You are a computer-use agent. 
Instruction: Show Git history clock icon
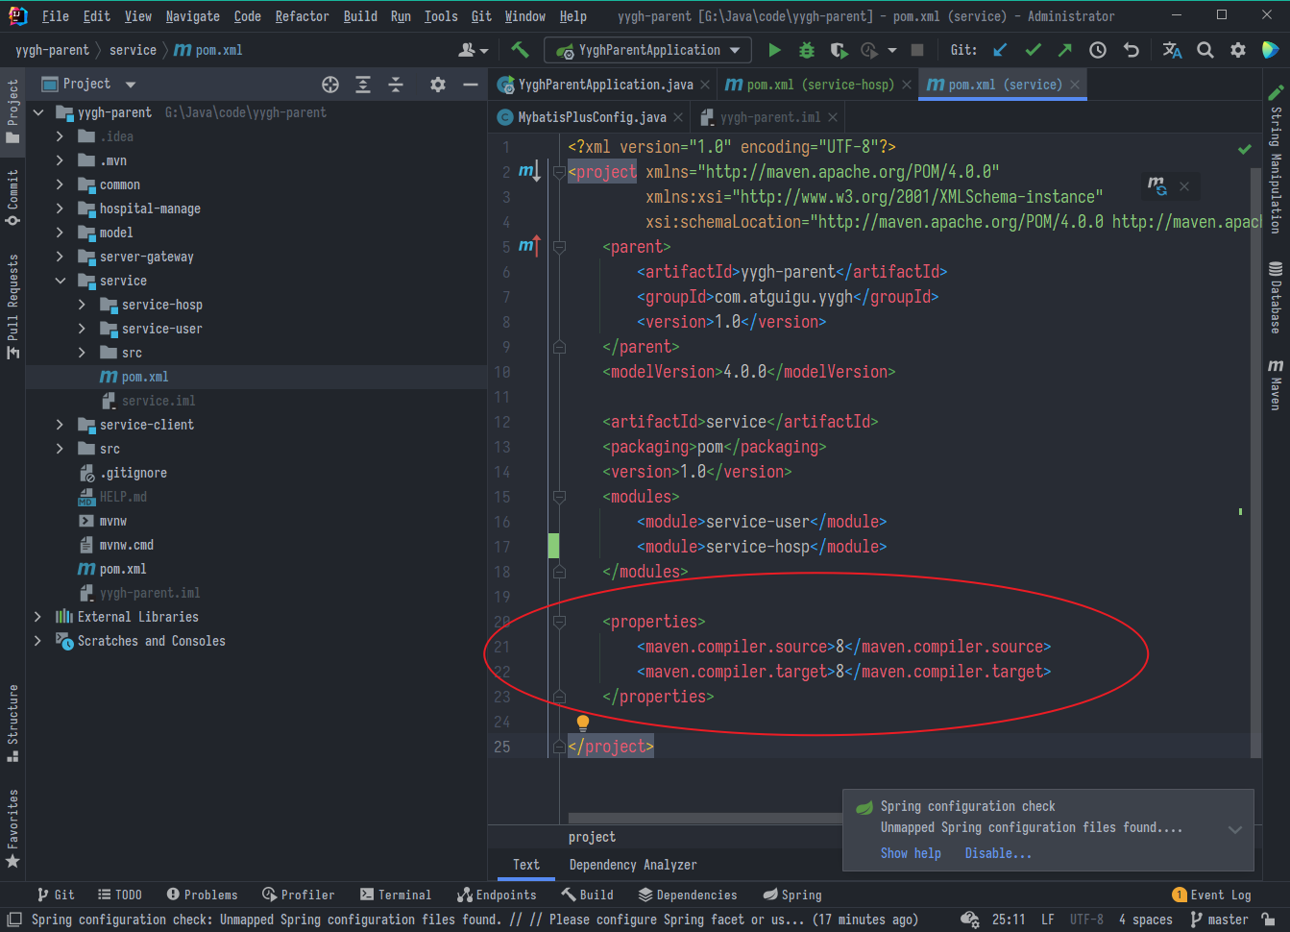[x=1098, y=50]
